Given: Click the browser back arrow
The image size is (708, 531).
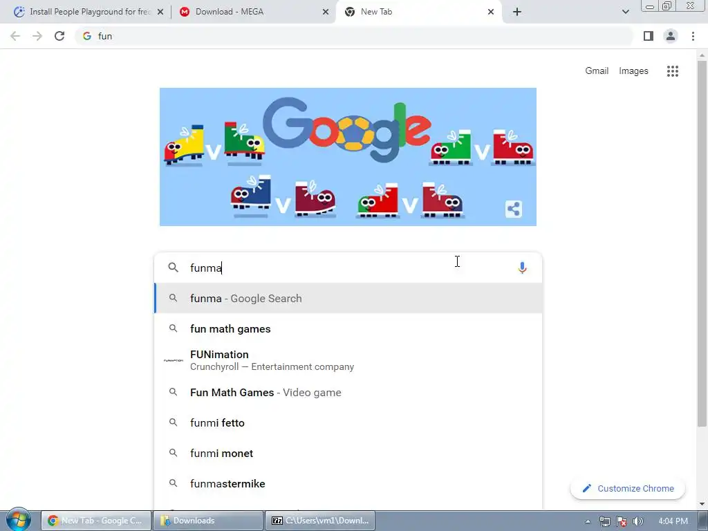Looking at the screenshot, I should [15, 36].
